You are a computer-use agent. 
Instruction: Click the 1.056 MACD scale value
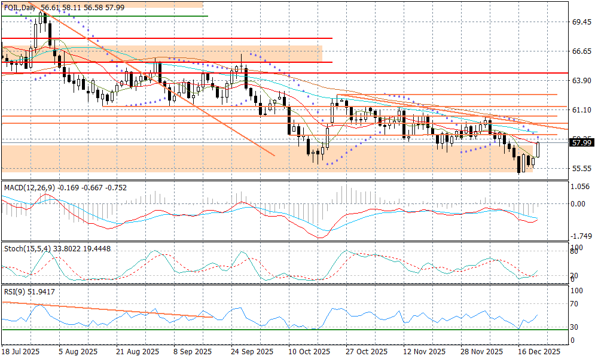(581, 186)
